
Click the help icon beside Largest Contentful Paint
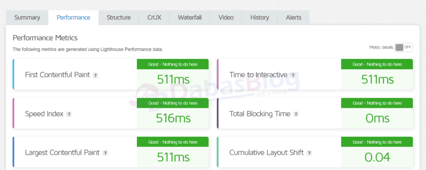click(105, 153)
